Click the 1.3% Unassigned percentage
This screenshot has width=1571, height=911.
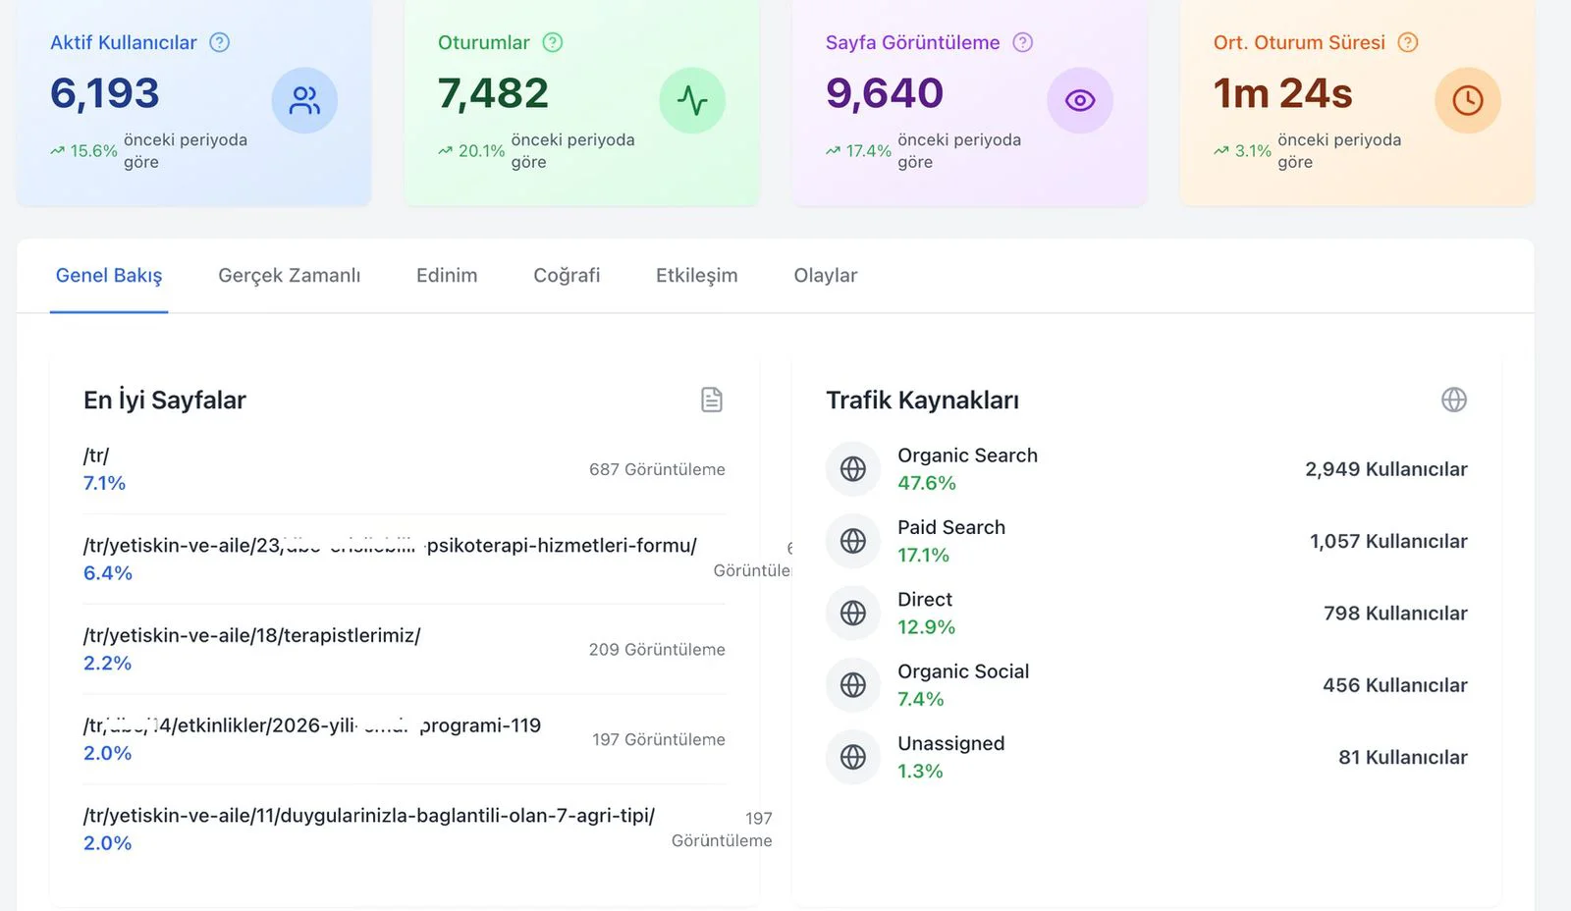920,772
